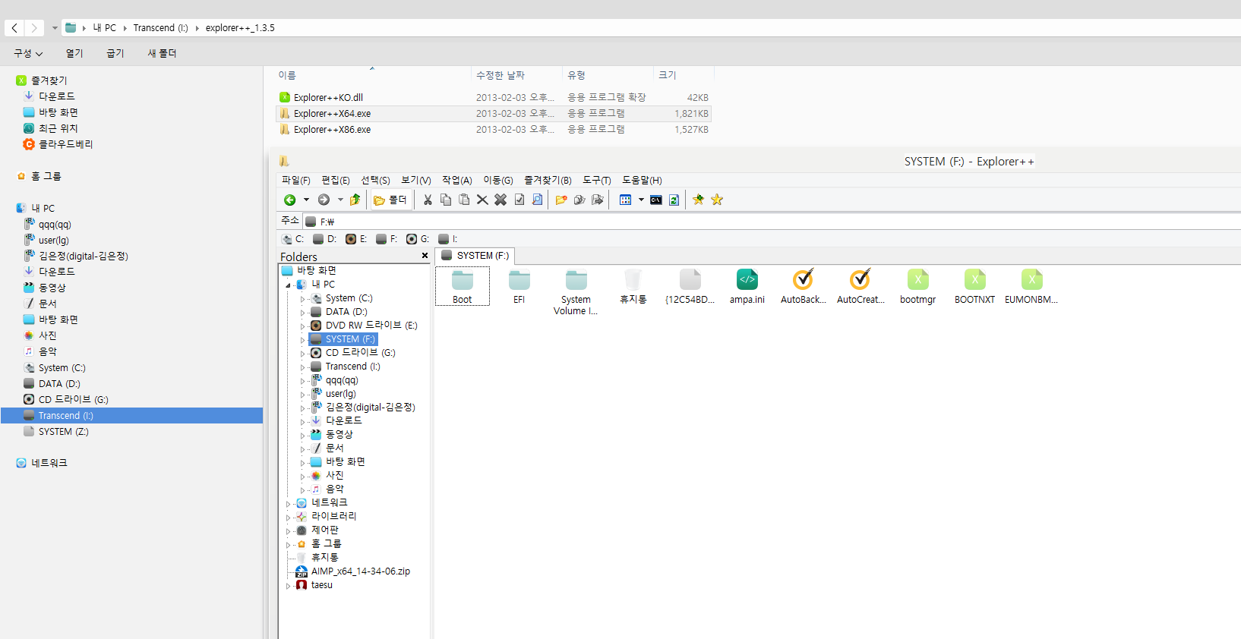Click the bold X permanent delete icon

(x=501, y=200)
